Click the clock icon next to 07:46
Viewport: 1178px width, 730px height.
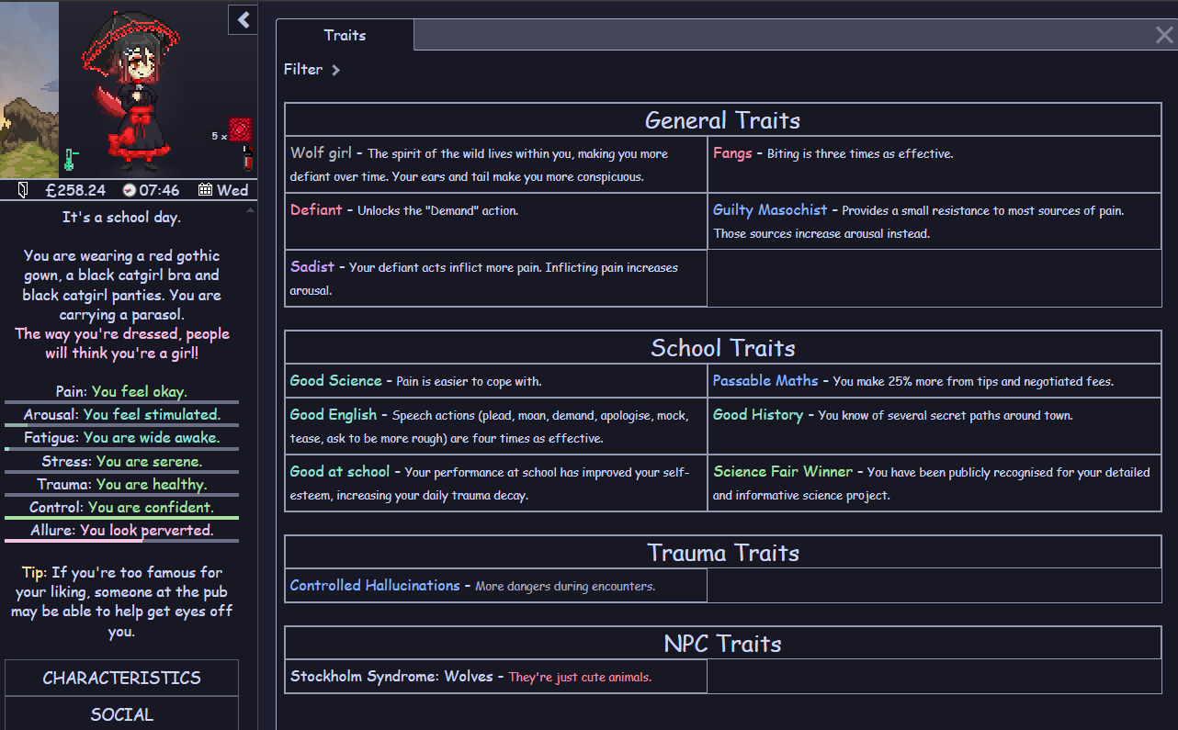point(129,190)
